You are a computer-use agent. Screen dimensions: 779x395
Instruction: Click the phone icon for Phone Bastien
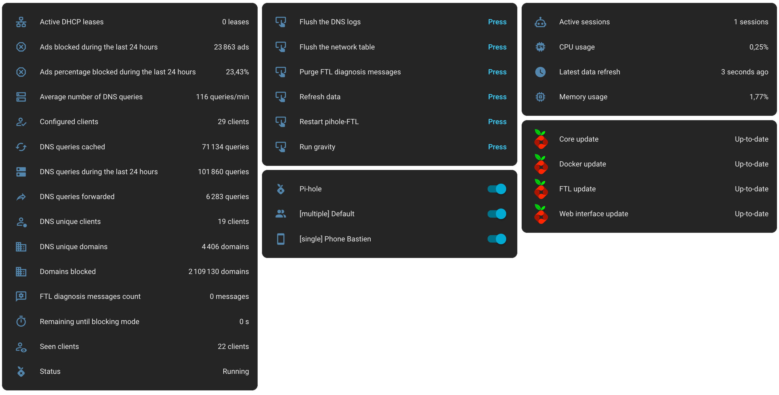pyautogui.click(x=281, y=239)
